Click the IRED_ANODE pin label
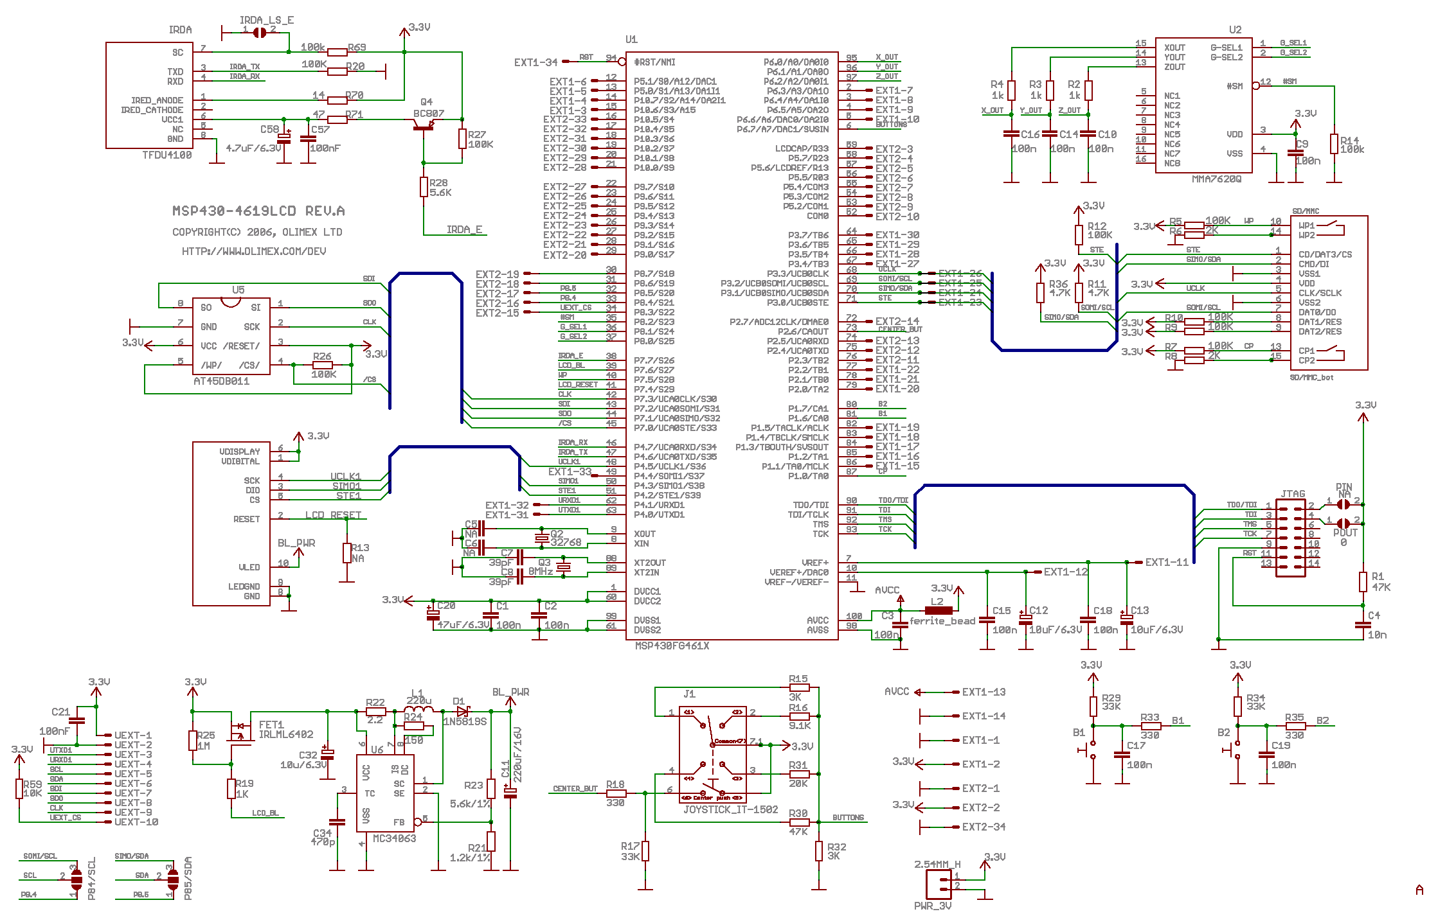Image resolution: width=1429 pixels, height=916 pixels. point(157,100)
